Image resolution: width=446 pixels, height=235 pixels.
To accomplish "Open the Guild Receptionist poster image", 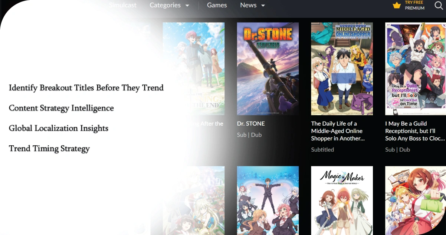I will click(x=415, y=69).
